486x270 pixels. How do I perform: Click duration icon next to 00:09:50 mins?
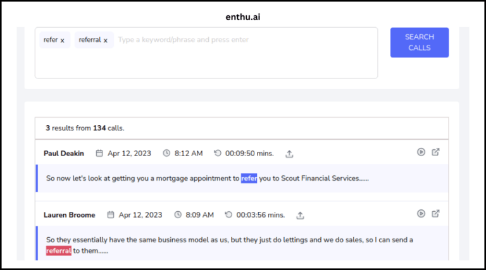[218, 153]
